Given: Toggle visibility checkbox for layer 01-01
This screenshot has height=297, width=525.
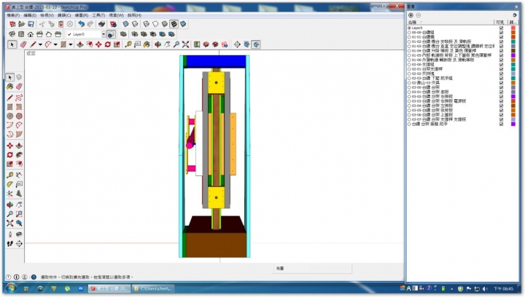Looking at the screenshot, I should pyautogui.click(x=501, y=37).
